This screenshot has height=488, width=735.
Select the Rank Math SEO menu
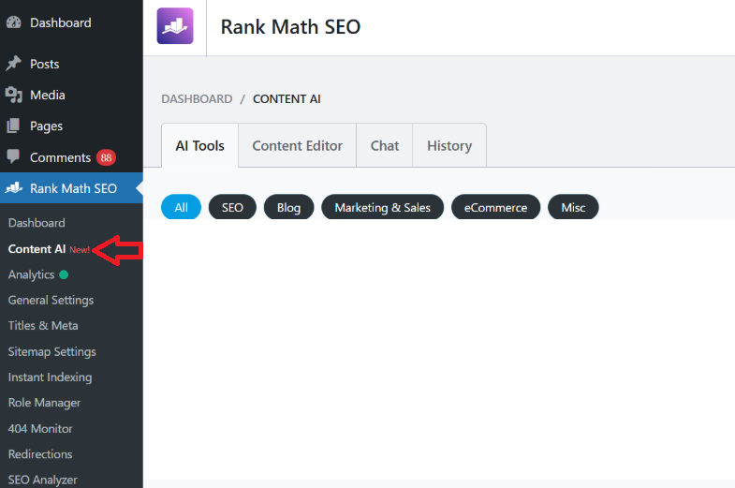[71, 188]
